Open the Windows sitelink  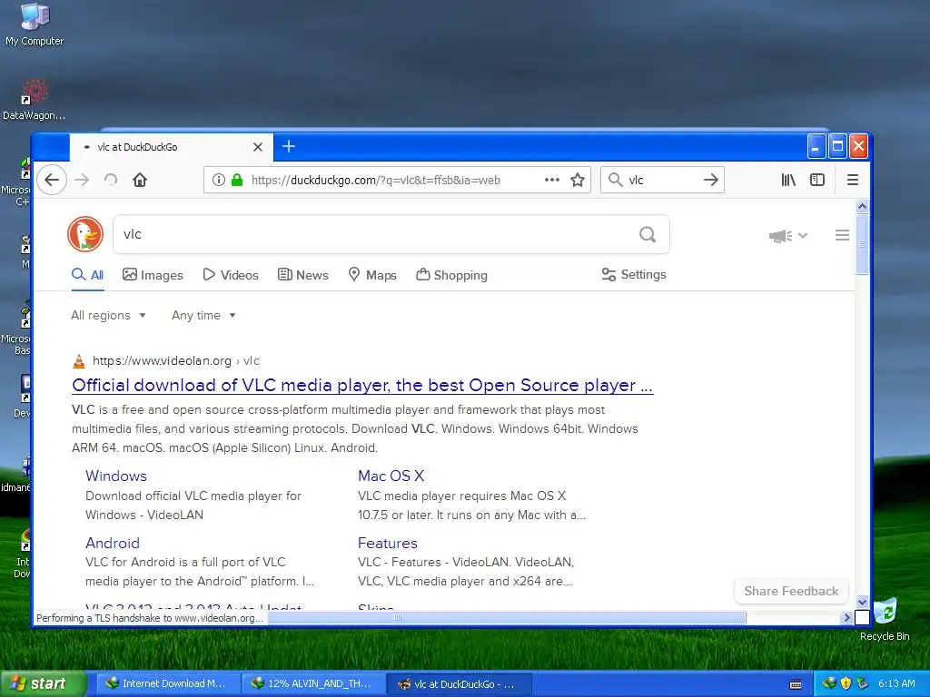coord(116,476)
